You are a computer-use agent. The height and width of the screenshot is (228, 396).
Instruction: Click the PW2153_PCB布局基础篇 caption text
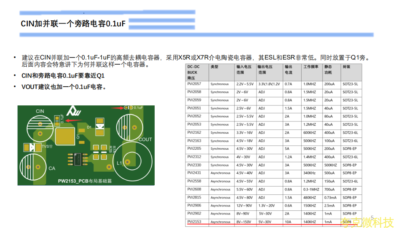click(x=85, y=181)
